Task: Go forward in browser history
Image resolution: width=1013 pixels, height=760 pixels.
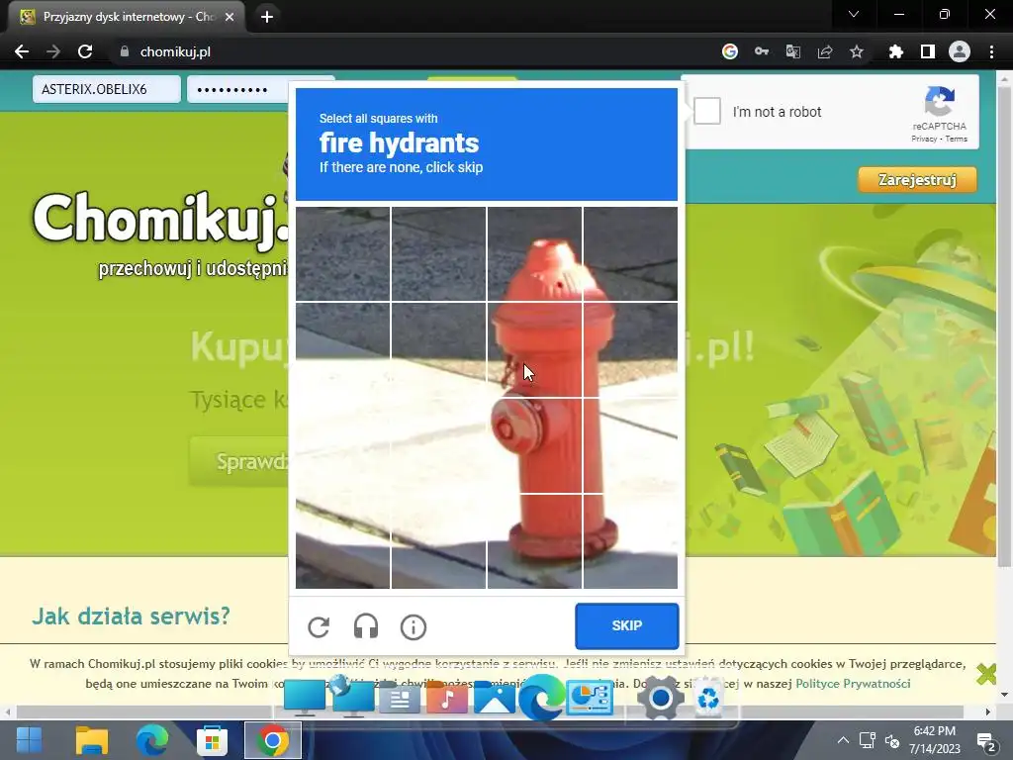Action: 53,51
